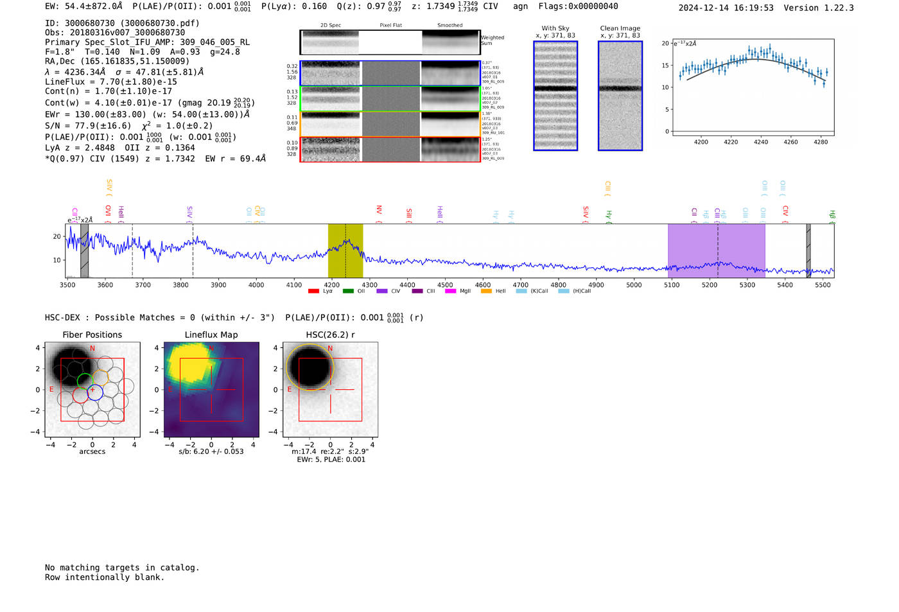
Task: Click the purple shaded band near 5200 Å
Action: (717, 251)
